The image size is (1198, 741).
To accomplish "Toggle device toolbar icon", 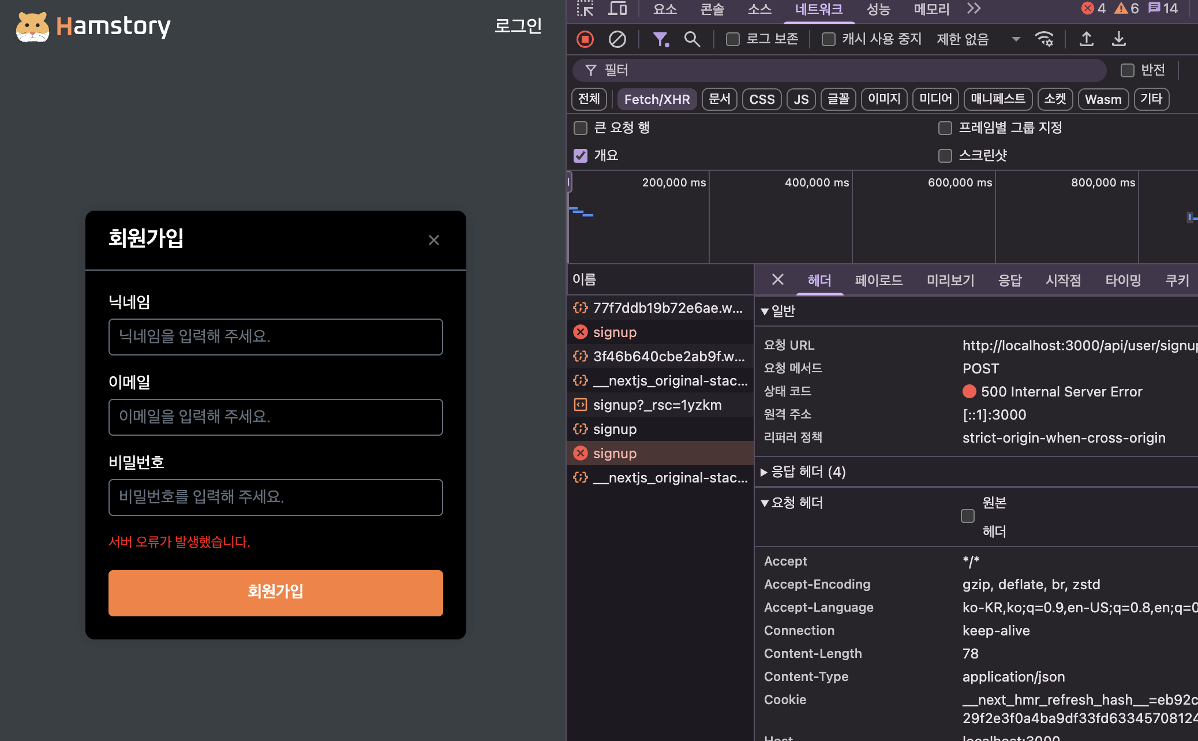I will [x=617, y=9].
